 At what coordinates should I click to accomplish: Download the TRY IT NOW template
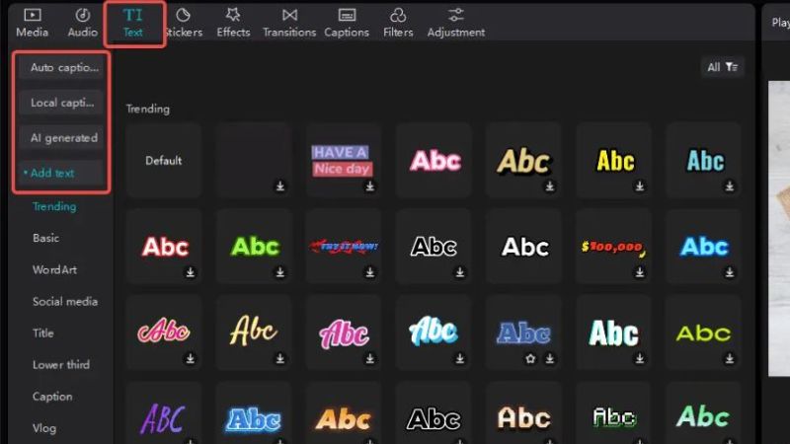369,272
